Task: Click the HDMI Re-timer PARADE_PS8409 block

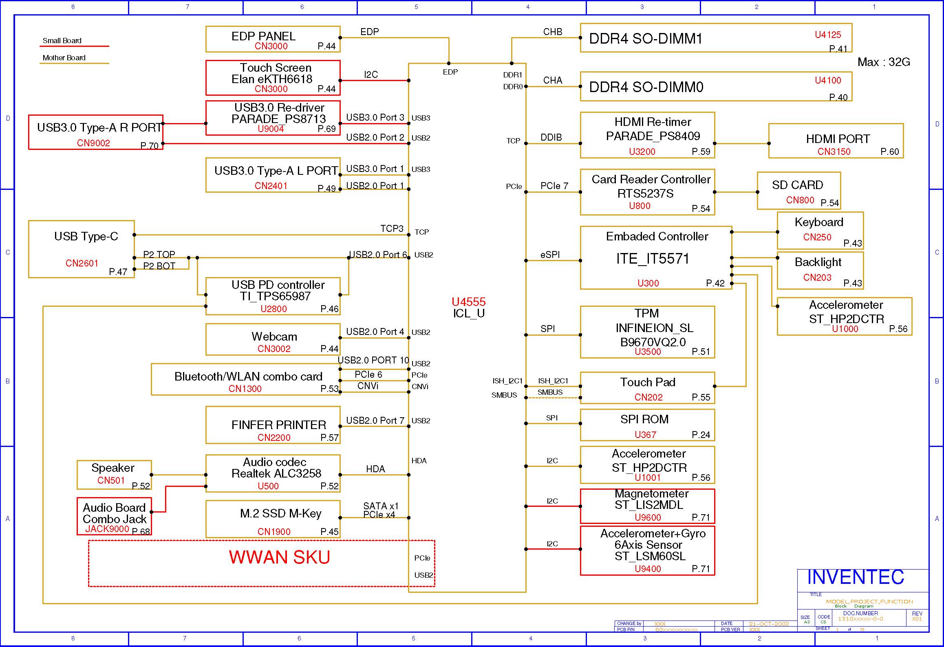Action: (647, 135)
